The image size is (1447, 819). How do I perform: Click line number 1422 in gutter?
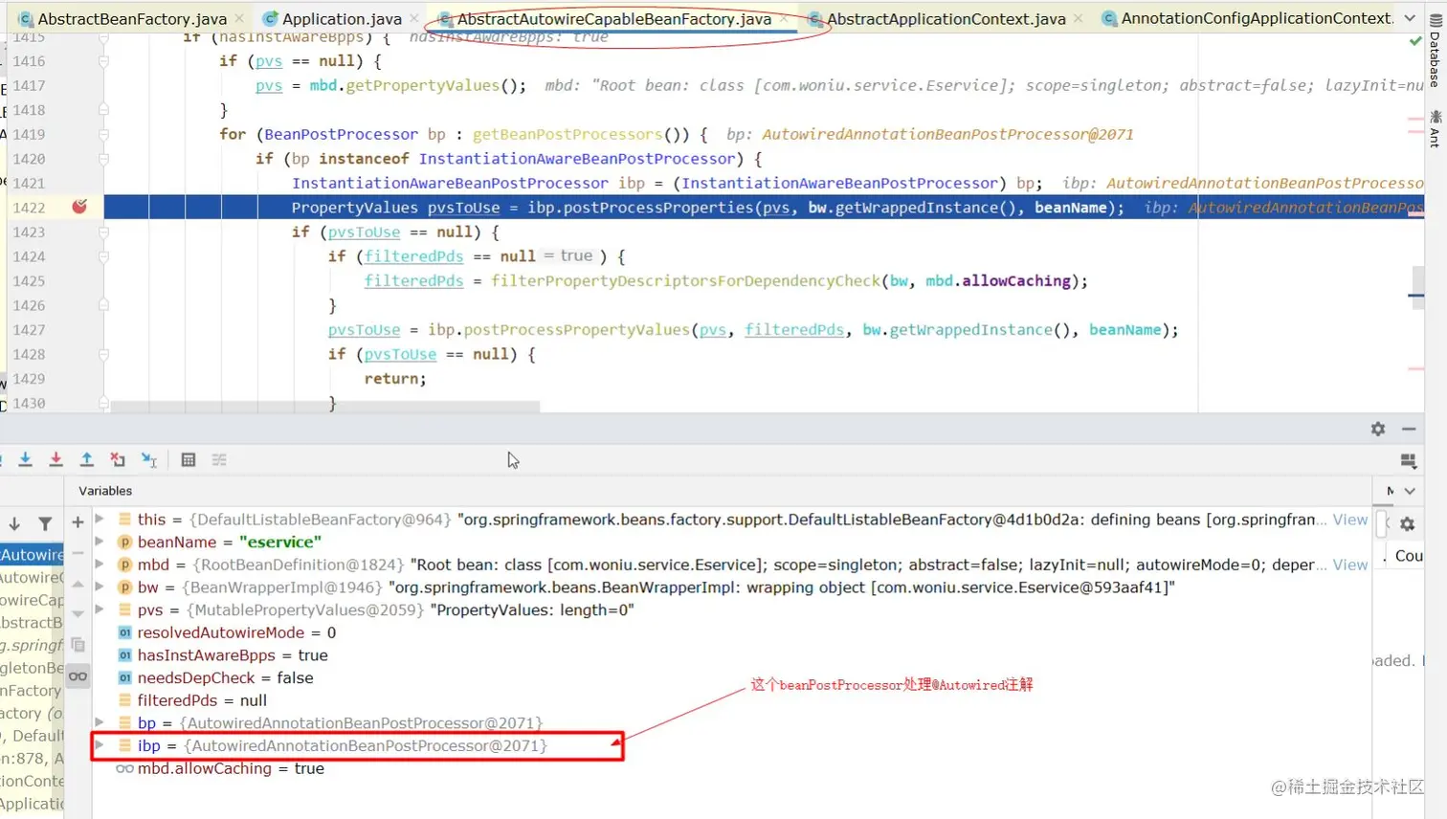(x=29, y=208)
